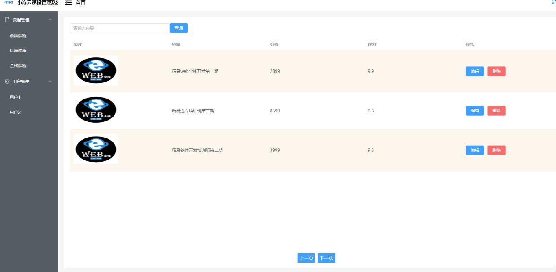Screen dimensions: 556x272
Task: Select 后端课程 in the sidebar
Action: [x=18, y=51]
